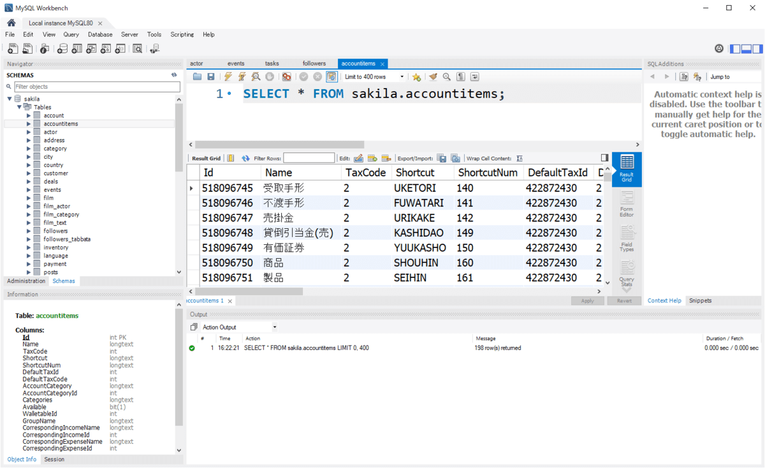Click edit current row icon
The height and width of the screenshot is (468, 765).
tap(358, 158)
